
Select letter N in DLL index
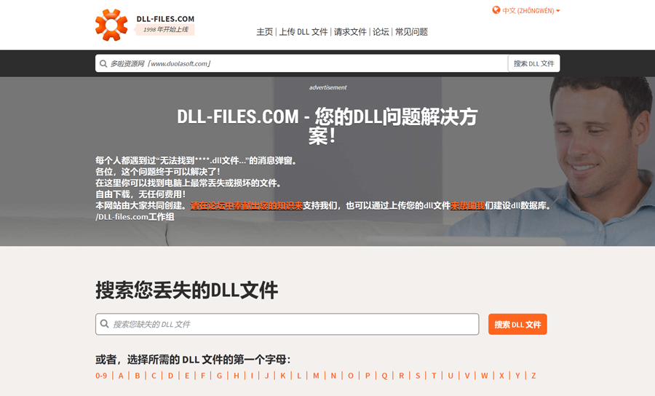[333, 376]
